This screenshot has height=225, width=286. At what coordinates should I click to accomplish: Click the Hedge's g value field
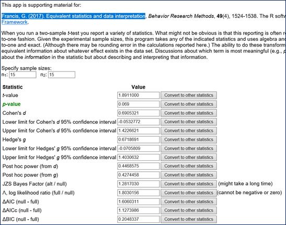(x=139, y=139)
